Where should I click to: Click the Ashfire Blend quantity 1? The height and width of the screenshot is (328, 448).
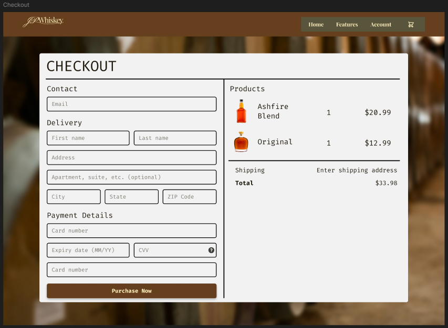[x=329, y=113]
